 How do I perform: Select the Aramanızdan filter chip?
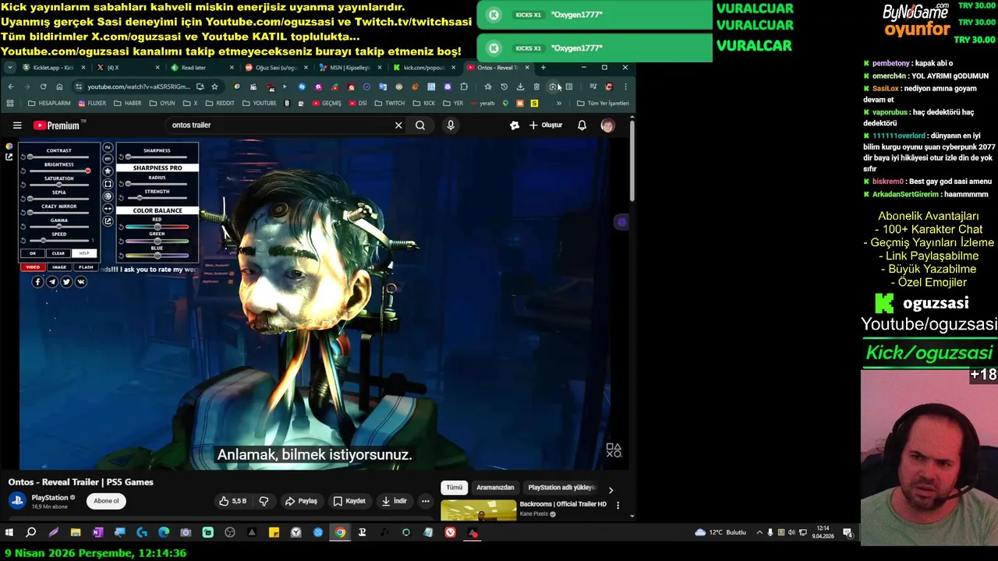click(x=495, y=488)
